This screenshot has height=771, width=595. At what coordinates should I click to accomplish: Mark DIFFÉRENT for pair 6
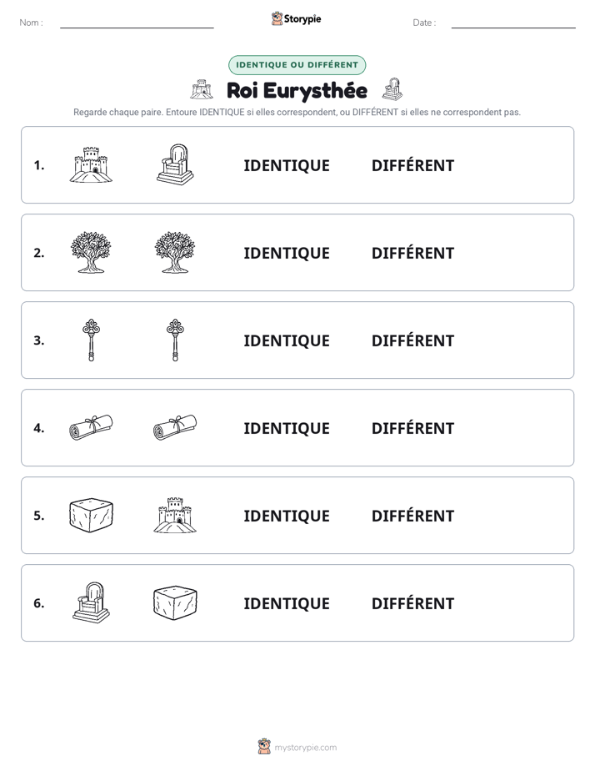coord(412,603)
